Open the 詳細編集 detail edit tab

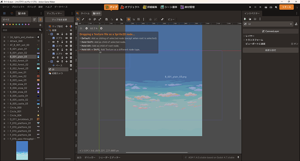click(150, 7)
